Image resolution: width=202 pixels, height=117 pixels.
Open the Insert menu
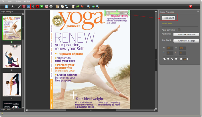[x=10, y=1]
